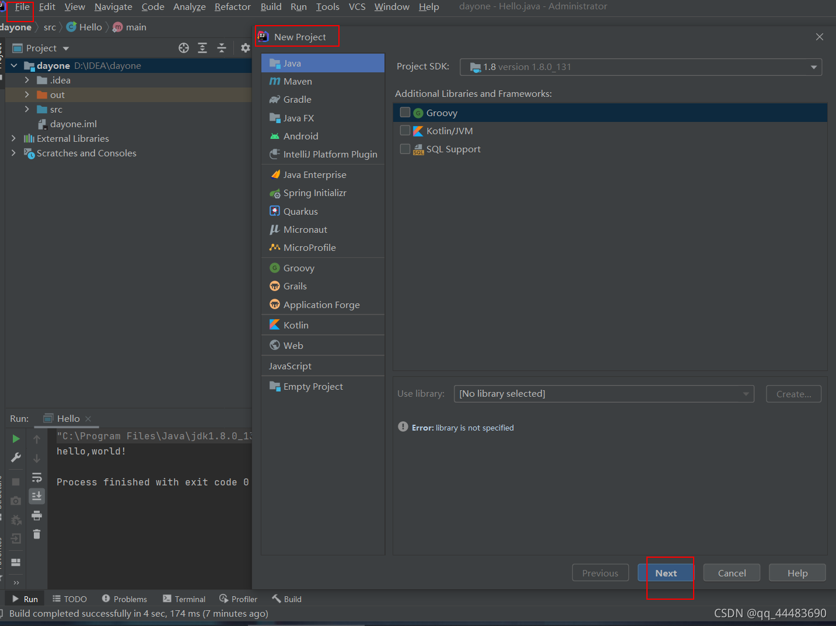Select JavaScript project type
The image size is (836, 626).
323,366
